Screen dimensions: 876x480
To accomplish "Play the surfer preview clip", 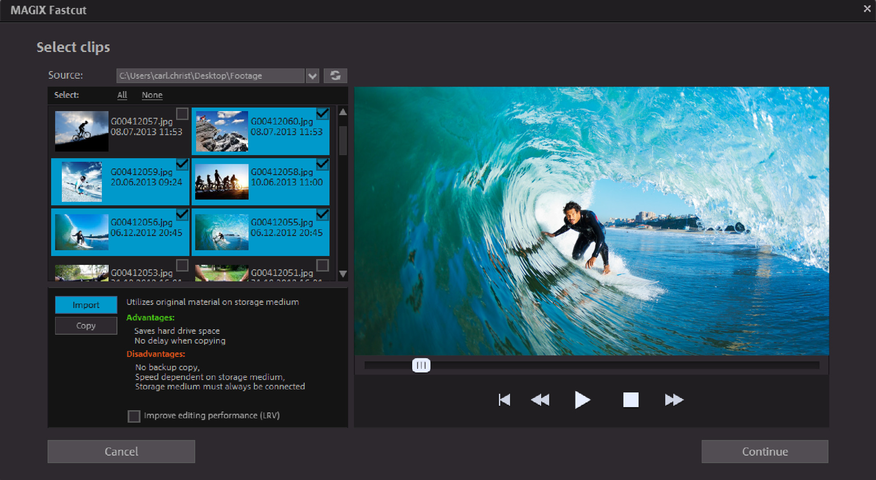I will pos(582,400).
